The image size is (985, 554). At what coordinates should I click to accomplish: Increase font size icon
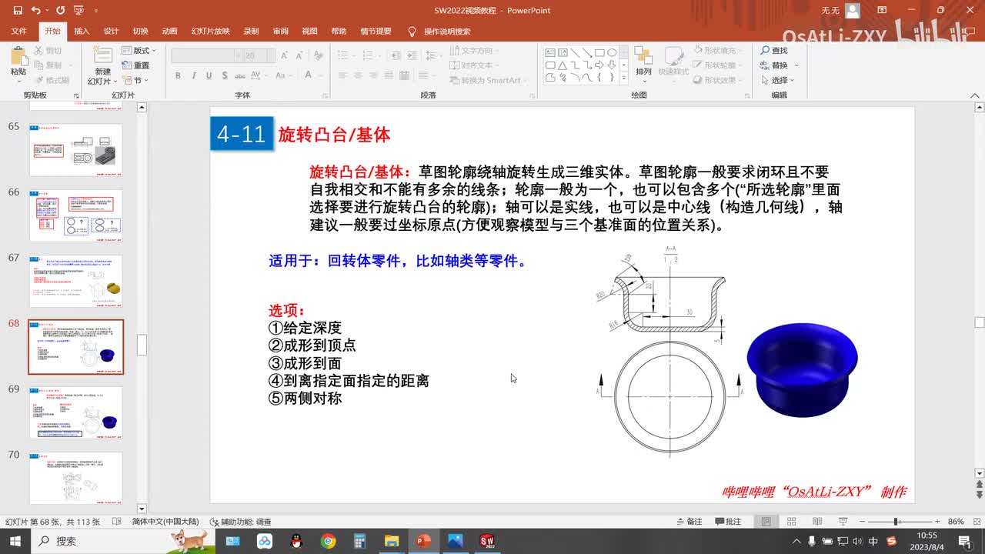[285, 56]
